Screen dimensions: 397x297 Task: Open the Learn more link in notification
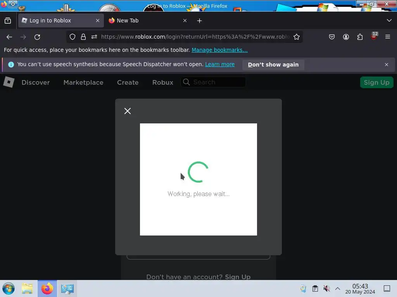(220, 65)
